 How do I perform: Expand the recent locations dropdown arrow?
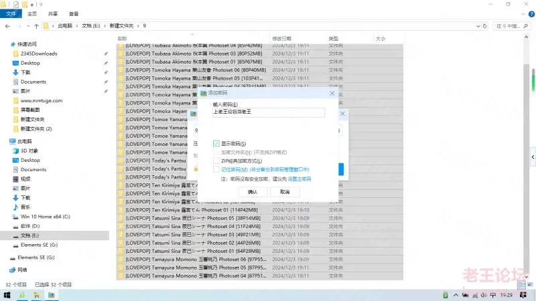(28, 26)
